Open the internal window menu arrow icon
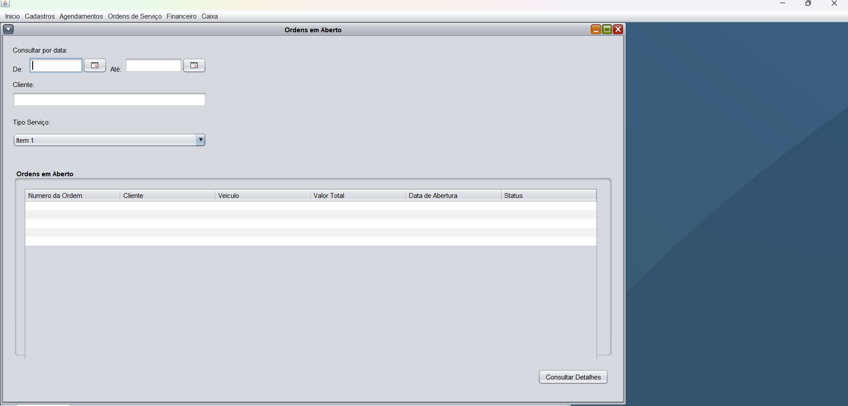 [x=8, y=30]
